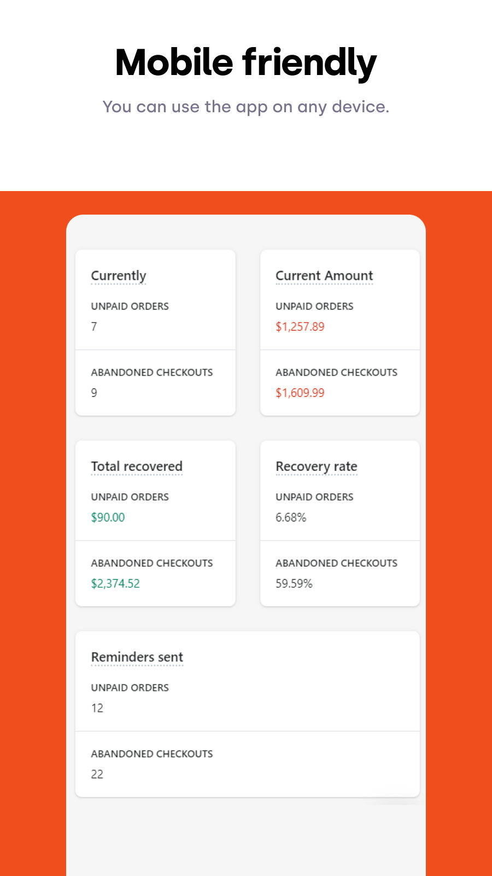
Task: Click the $90.00 recovered unpaid orders value
Action: point(108,517)
